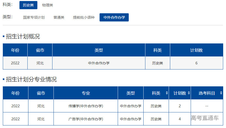
Task: Choose the 提前批小语种 type filter
Action: (84, 17)
